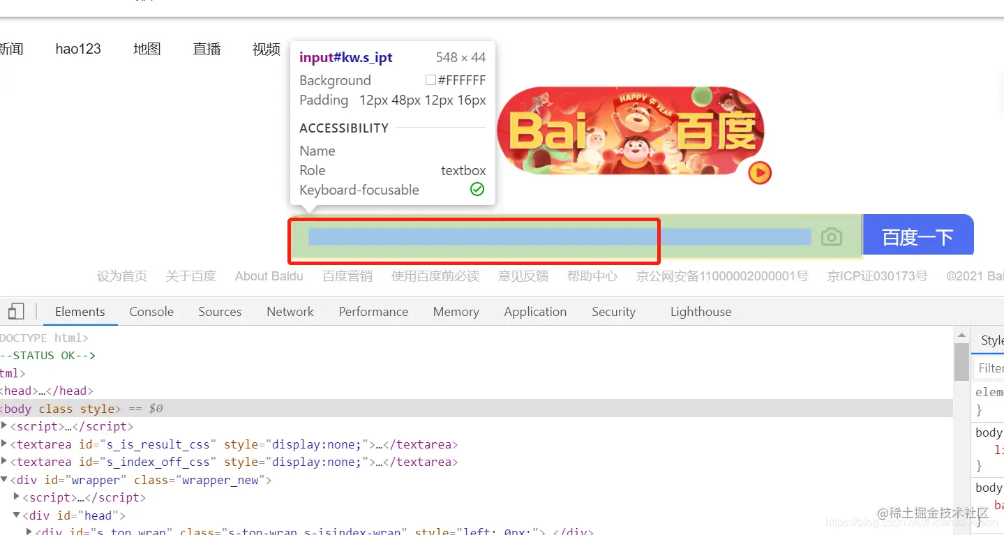Click the Elements panel vertical scrollbar
Viewport: 1004px width, 535px height.
pyautogui.click(x=961, y=363)
